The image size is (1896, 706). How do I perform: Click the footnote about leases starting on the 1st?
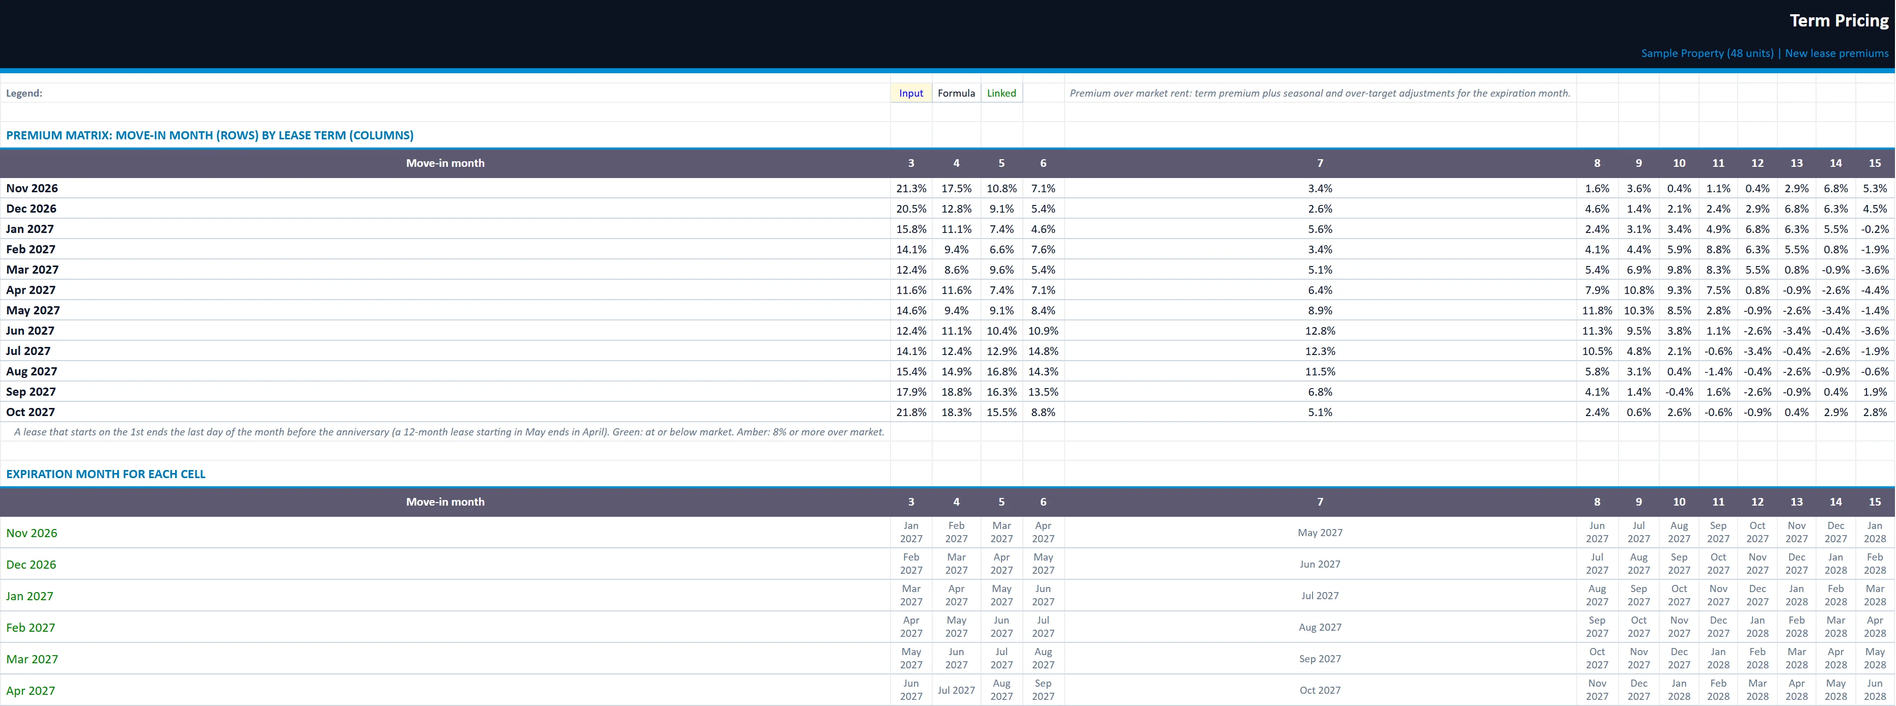tap(449, 432)
